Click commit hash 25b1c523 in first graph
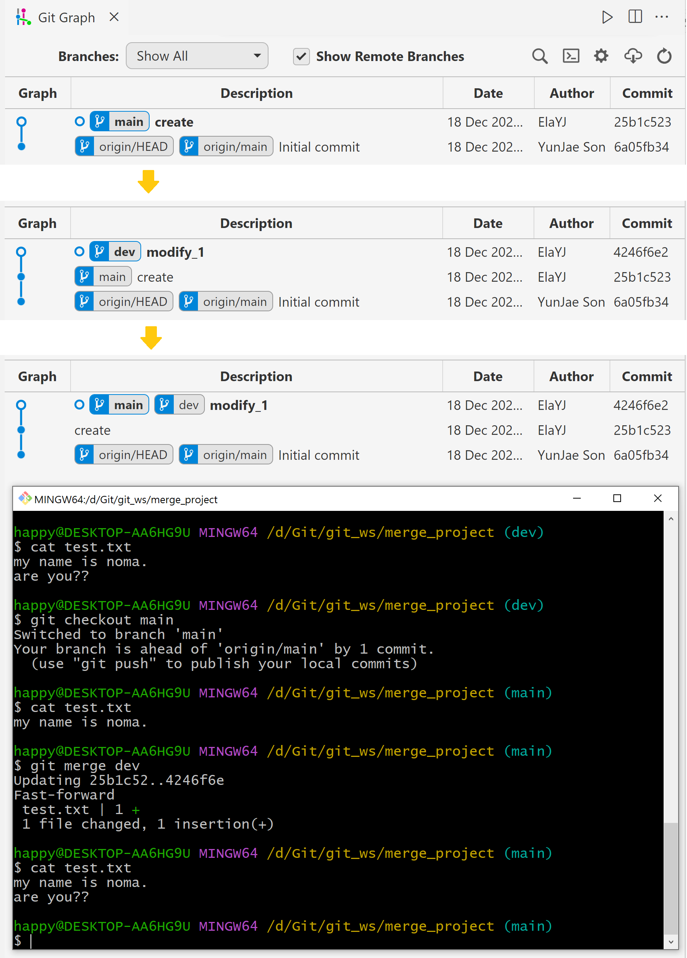 642,122
